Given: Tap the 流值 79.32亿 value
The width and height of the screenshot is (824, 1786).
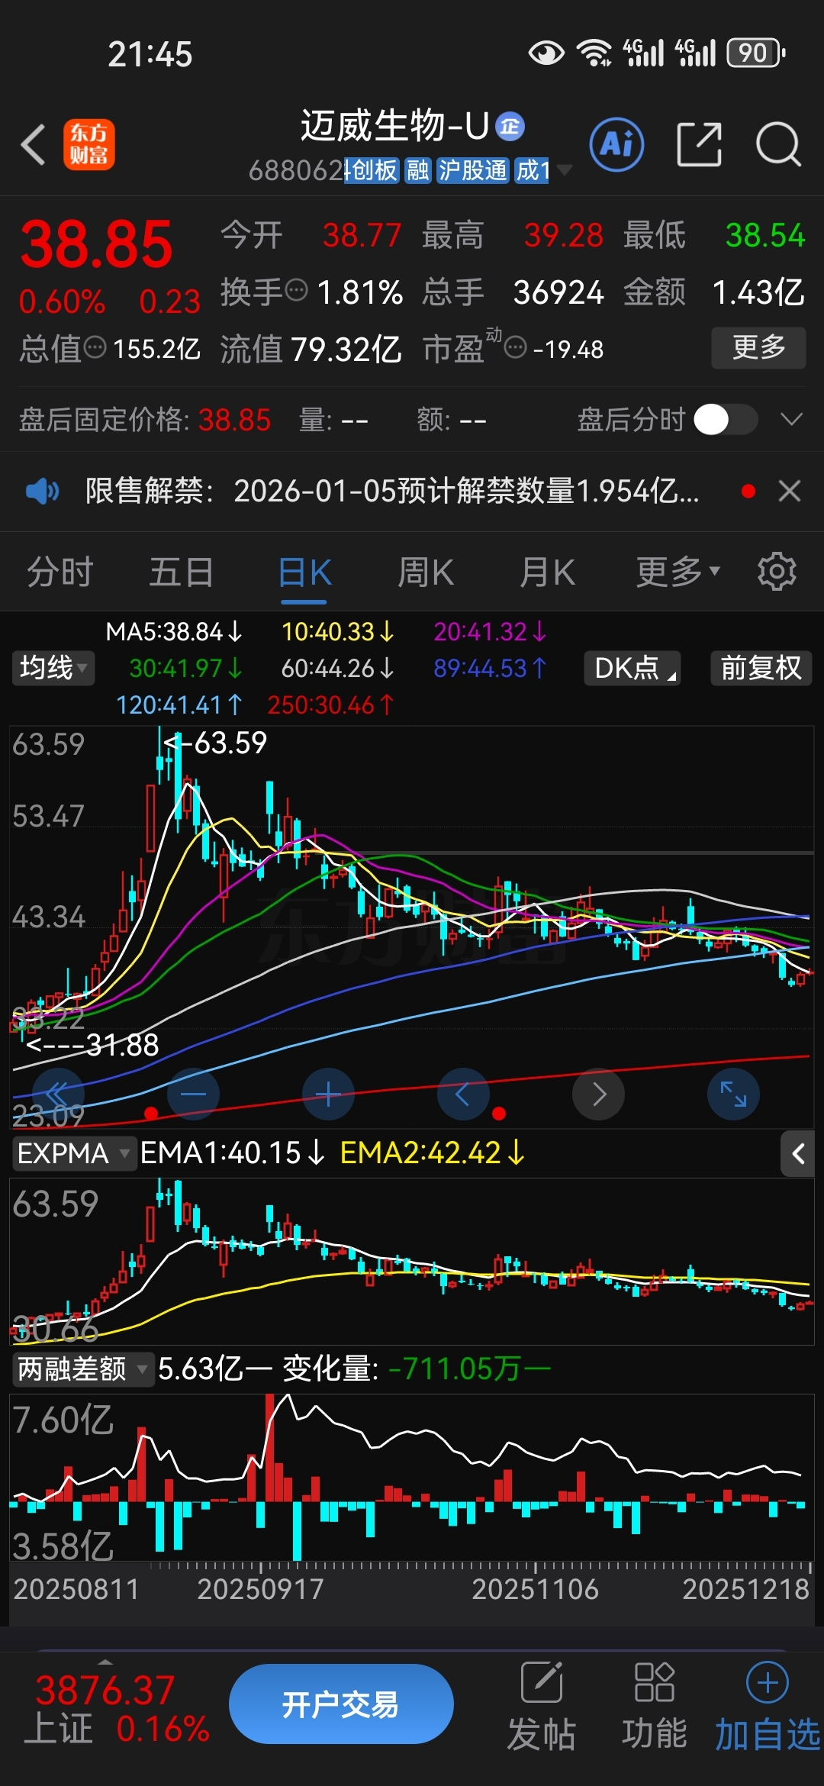Looking at the screenshot, I should point(311,349).
